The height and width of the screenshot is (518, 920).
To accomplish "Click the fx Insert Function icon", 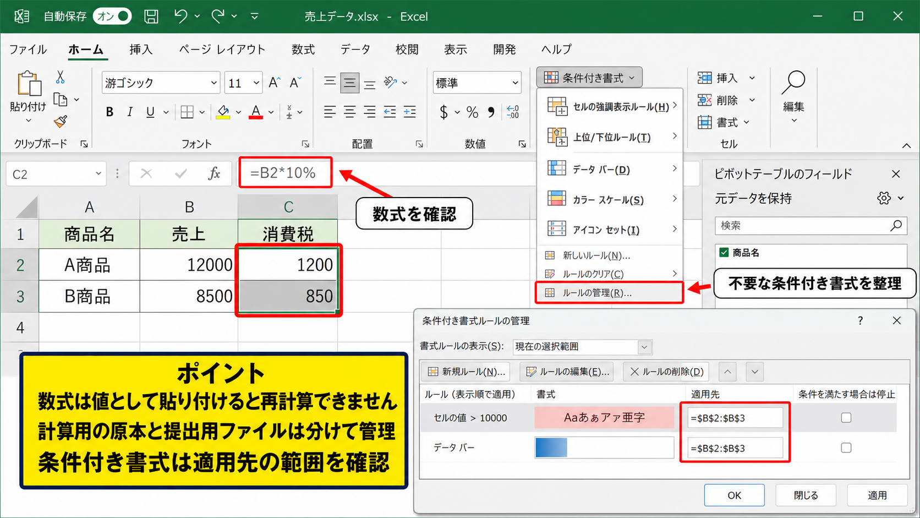I will click(x=214, y=174).
